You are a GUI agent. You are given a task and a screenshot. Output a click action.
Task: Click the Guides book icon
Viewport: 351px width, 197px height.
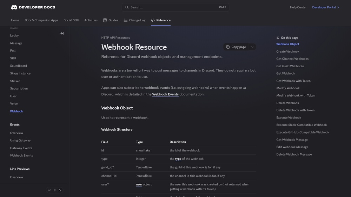click(105, 20)
